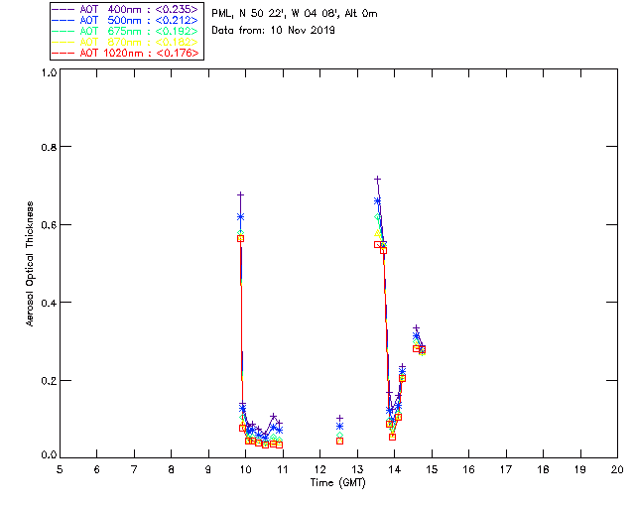Click x-axis tick label 17
Image resolution: width=635 pixels, height=508 pixels.
point(506,469)
